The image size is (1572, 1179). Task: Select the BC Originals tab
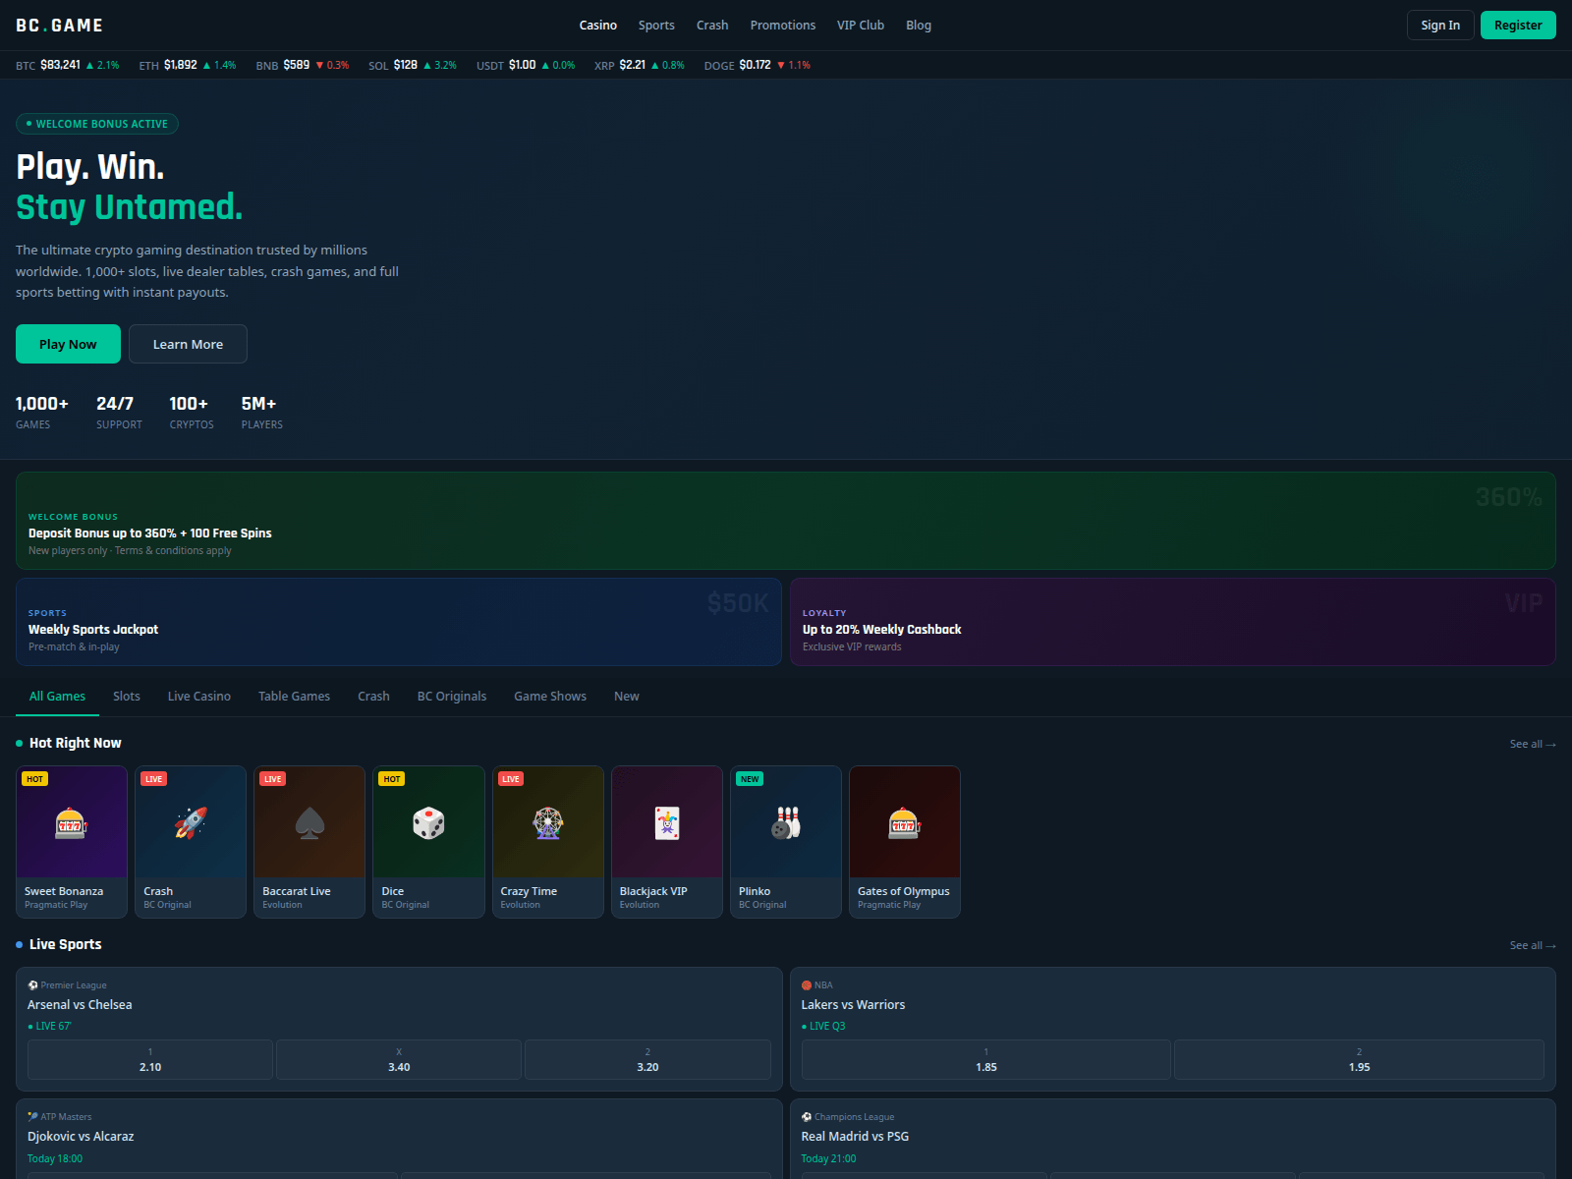[451, 696]
